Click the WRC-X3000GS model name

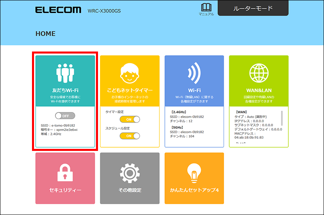point(104,11)
